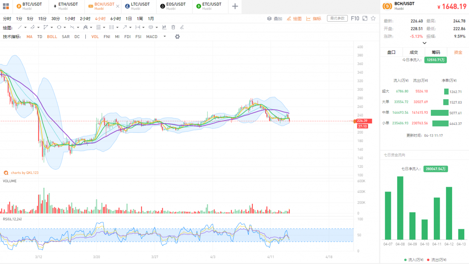Select the 1日 timeframe
This screenshot has width=469, height=264.
[x=129, y=19]
